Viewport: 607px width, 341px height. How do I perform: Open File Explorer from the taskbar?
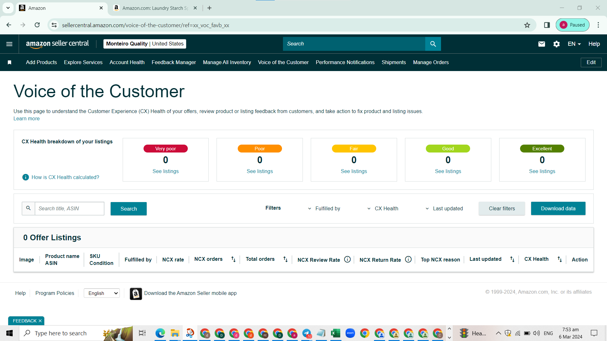[x=175, y=333]
